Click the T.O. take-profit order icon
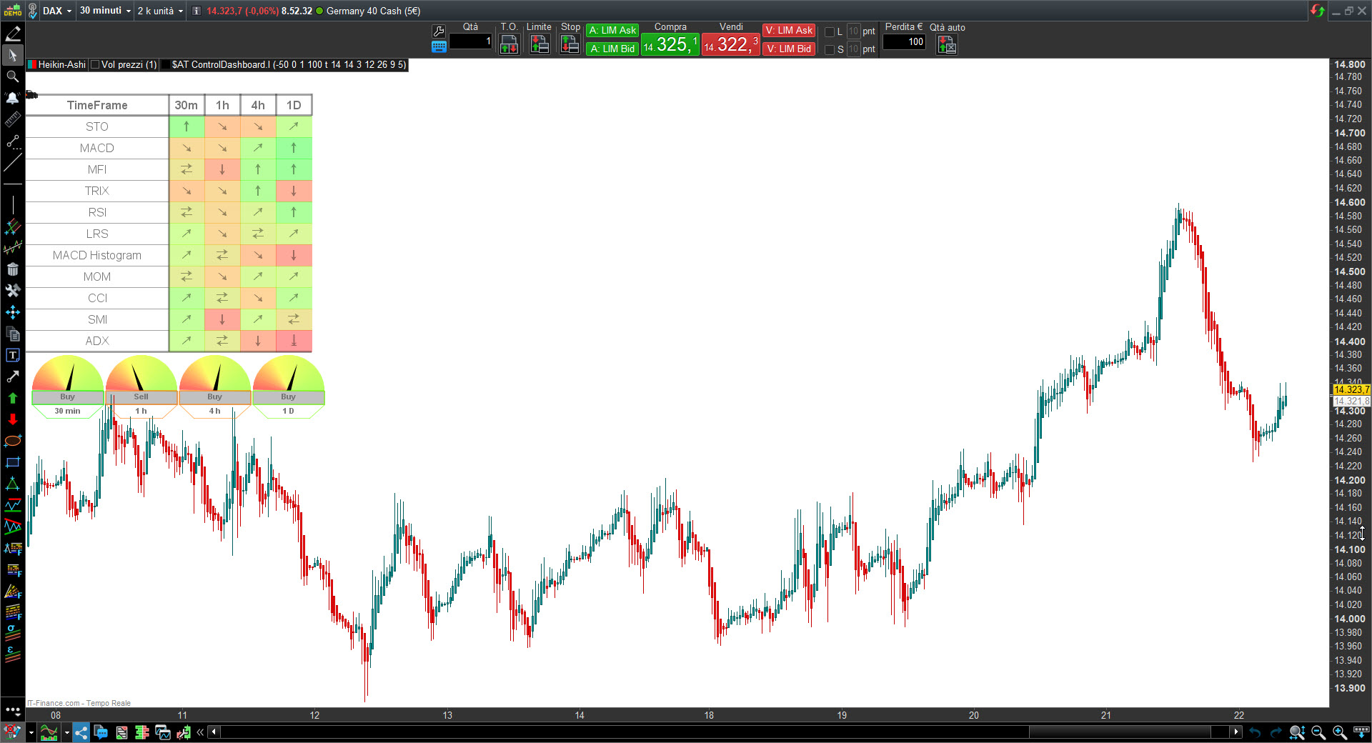 pos(509,44)
